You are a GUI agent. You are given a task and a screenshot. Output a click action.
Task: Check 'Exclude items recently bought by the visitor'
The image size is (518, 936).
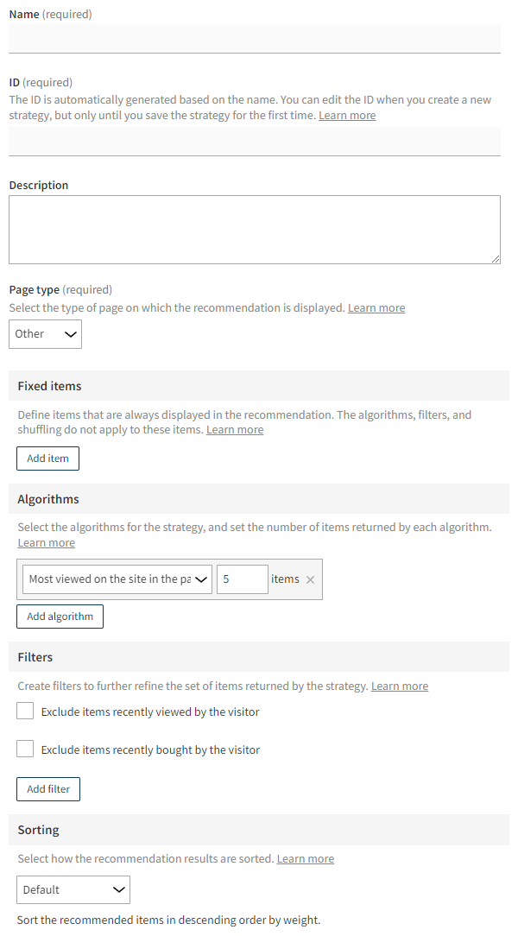[x=24, y=749]
